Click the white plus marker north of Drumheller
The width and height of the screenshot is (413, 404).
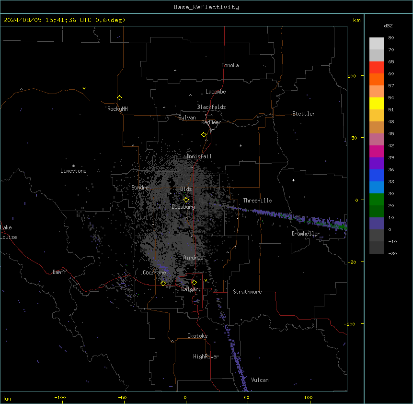pyautogui.click(x=293, y=180)
